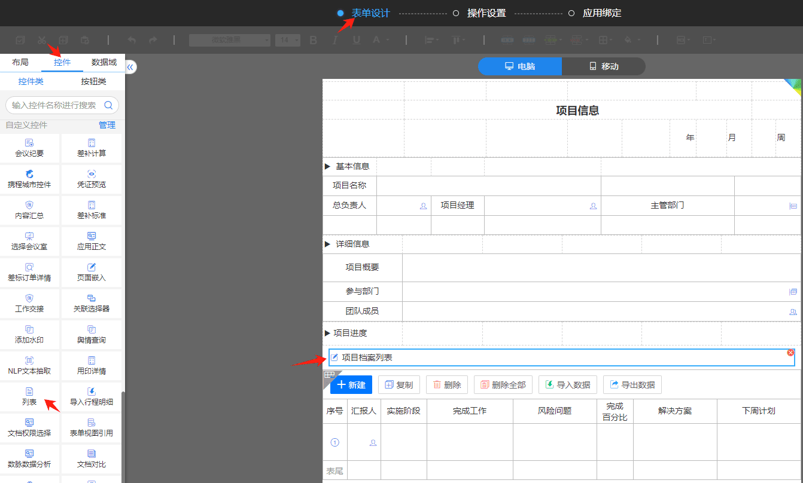Pick the 工作交接 control
This screenshot has height=483, width=803.
point(29,303)
